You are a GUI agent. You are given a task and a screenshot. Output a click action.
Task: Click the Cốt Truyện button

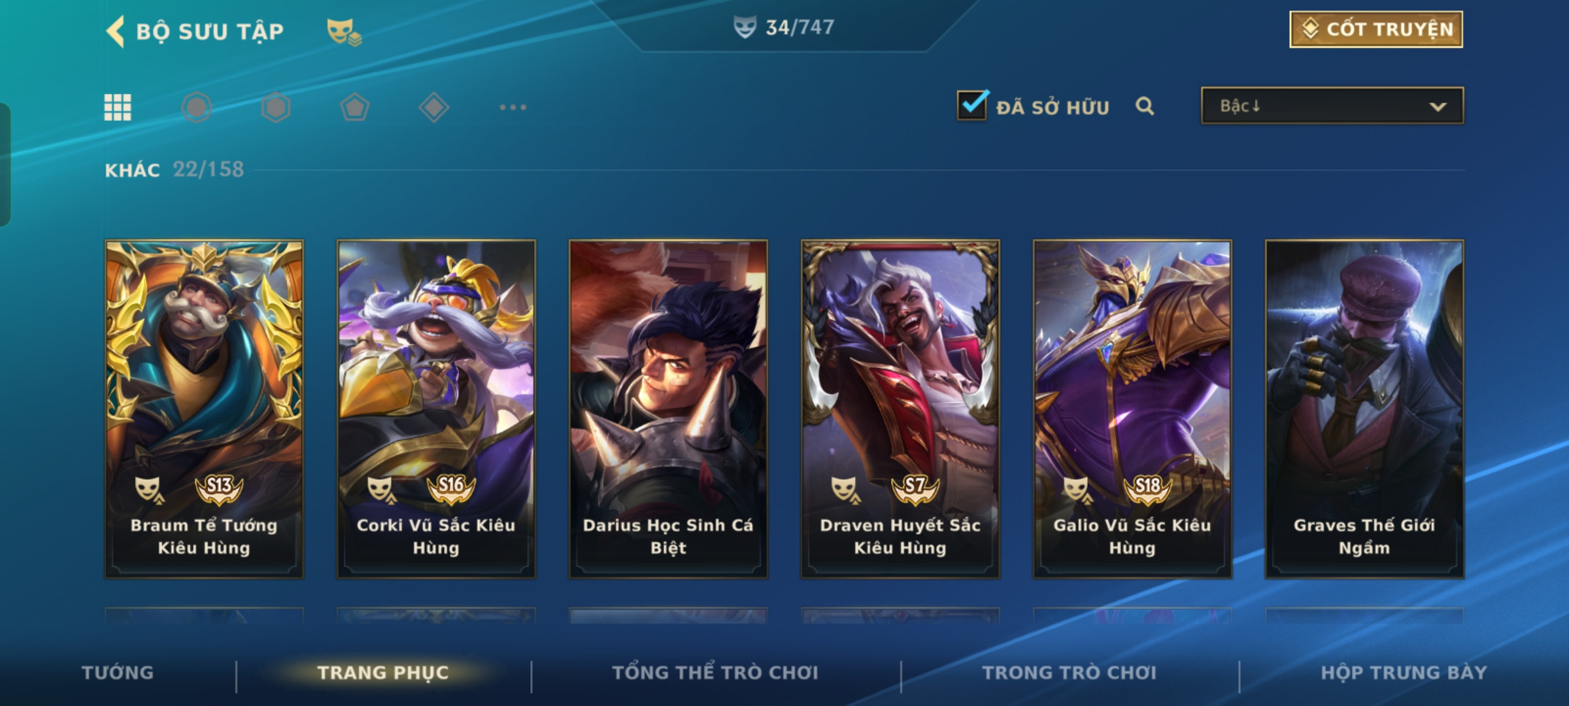click(x=1376, y=29)
